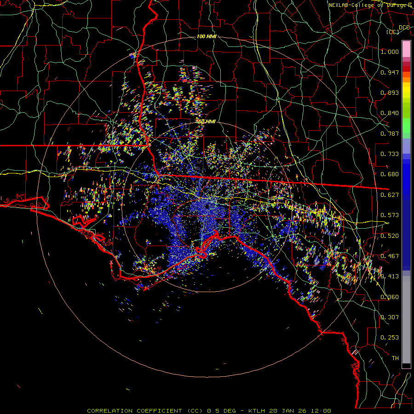Click the 0.733 scale value
Screen dimensions: 414x414
coord(390,154)
